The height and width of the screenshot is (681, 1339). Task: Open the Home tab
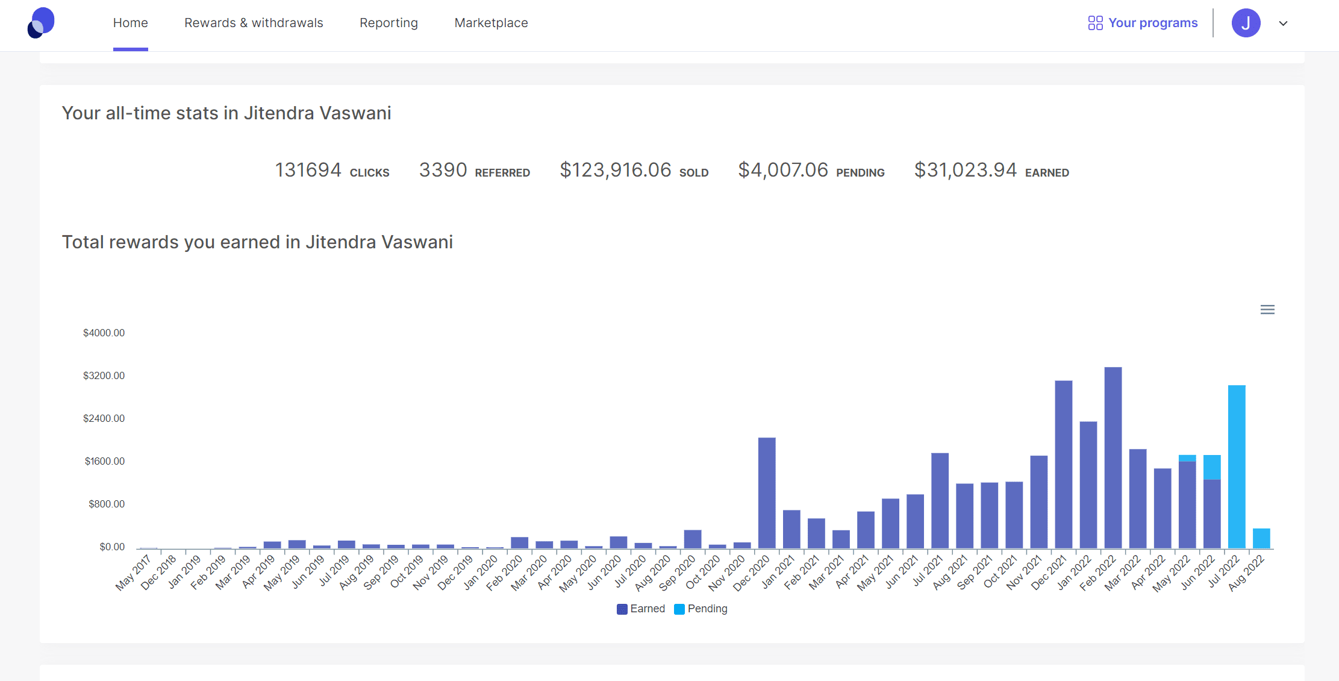click(130, 23)
